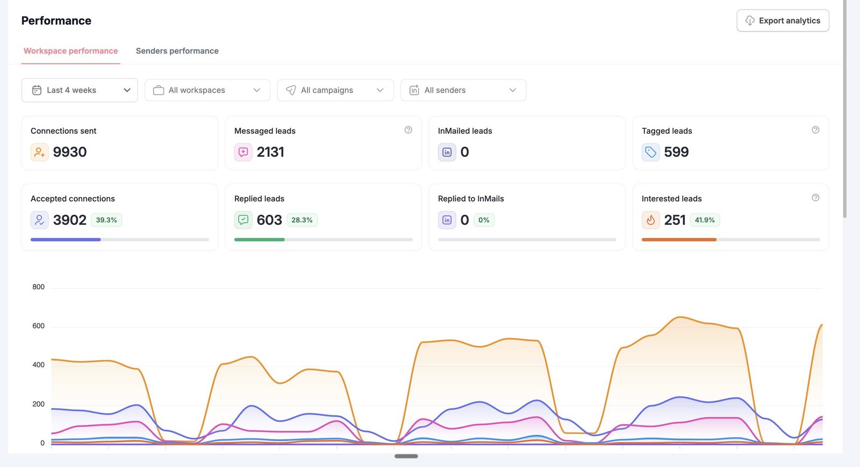Expand the Last 4 weeks chevron
This screenshot has height=467, width=860.
pos(127,90)
